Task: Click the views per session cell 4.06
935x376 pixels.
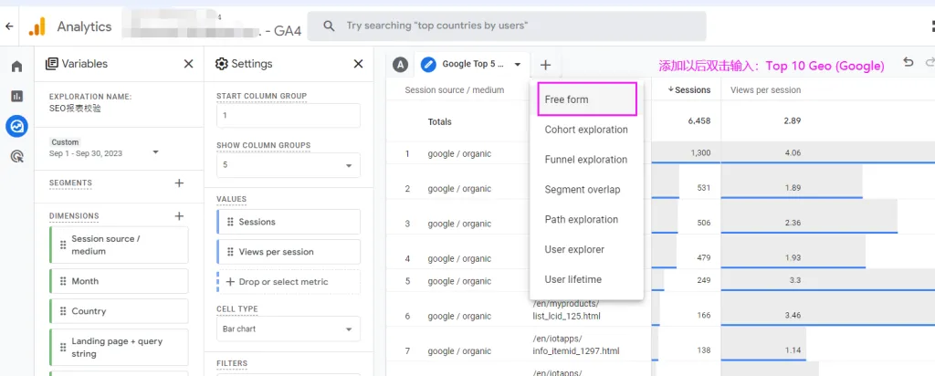Action: [793, 153]
